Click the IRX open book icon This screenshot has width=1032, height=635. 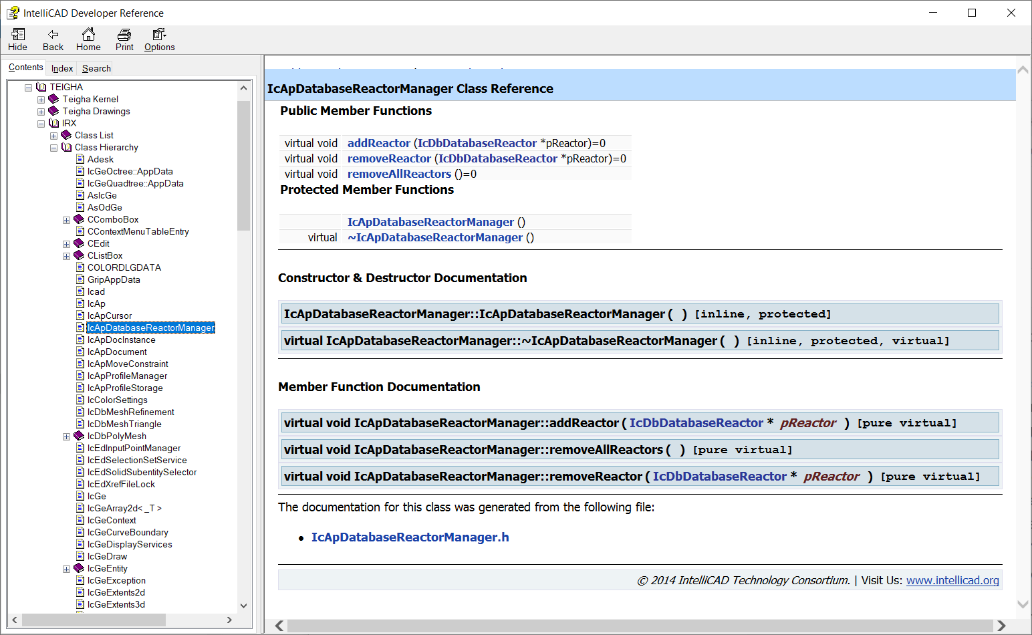[54, 123]
